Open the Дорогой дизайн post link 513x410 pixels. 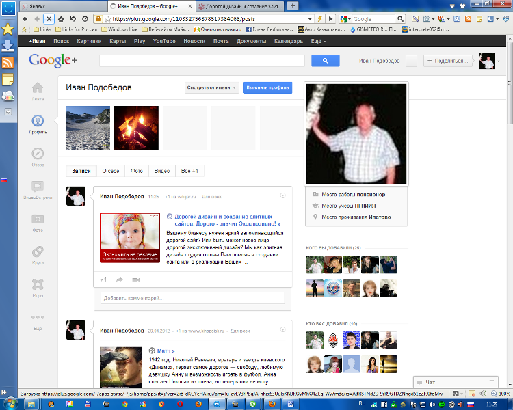[x=227, y=220]
